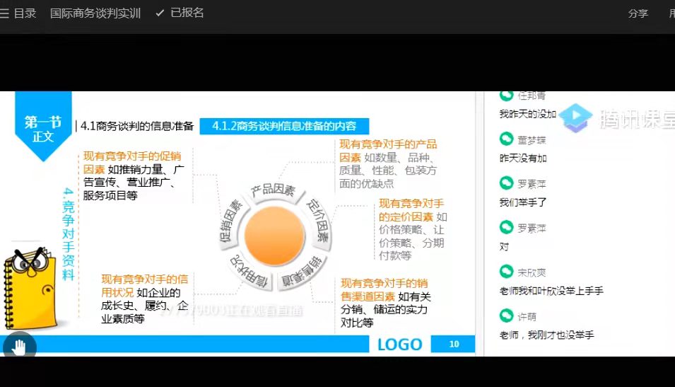Select the 4.1.2商务谈判信息准备的内容 blue tab
The height and width of the screenshot is (387, 675).
click(284, 127)
